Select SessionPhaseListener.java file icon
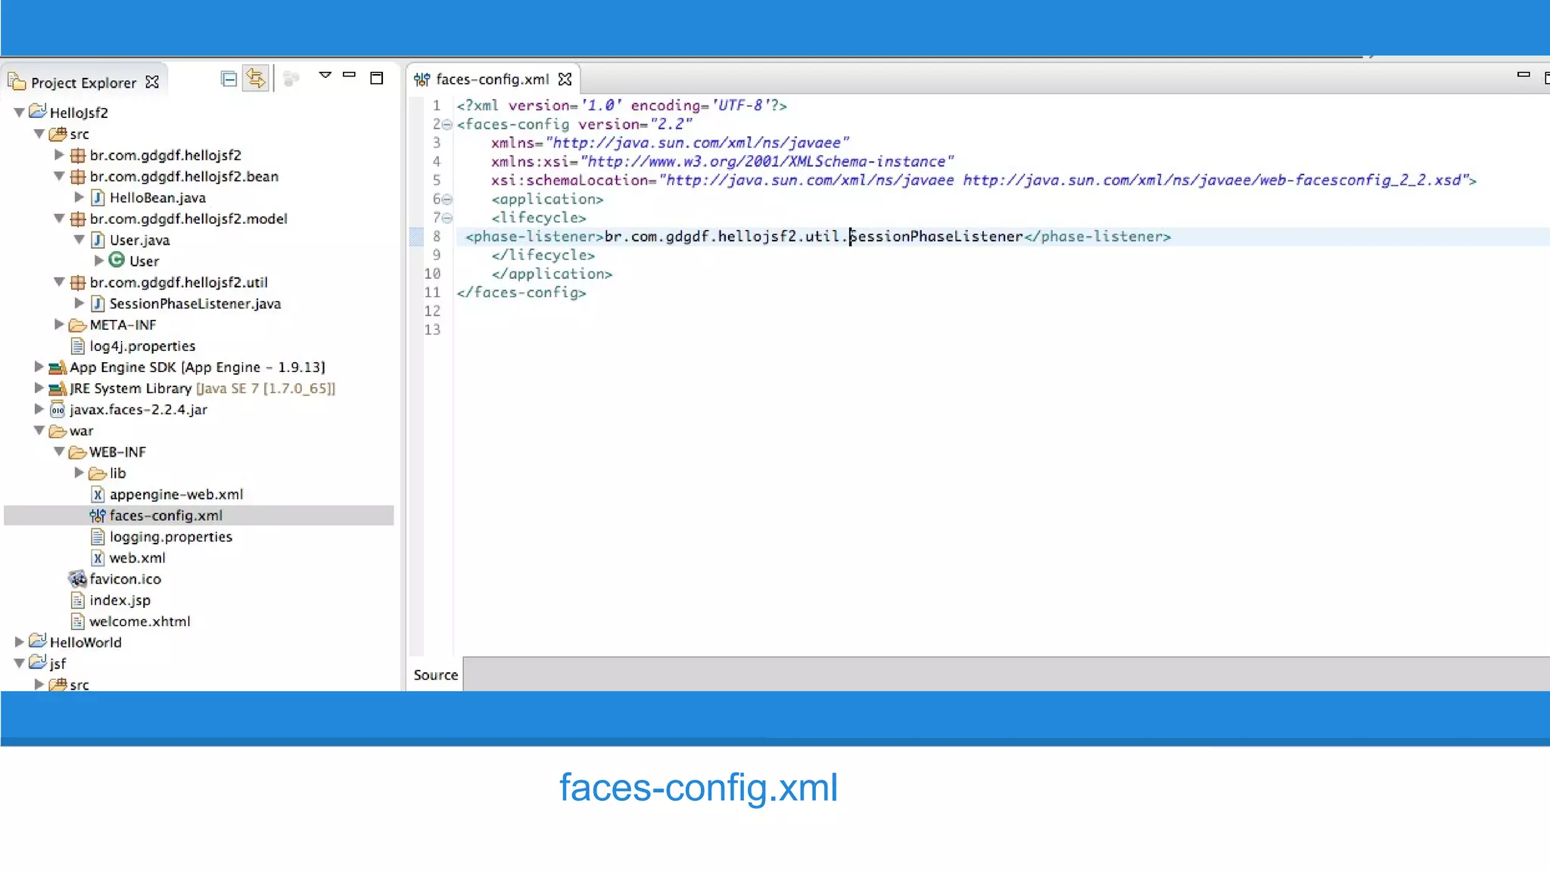The height and width of the screenshot is (871, 1550). pos(98,303)
